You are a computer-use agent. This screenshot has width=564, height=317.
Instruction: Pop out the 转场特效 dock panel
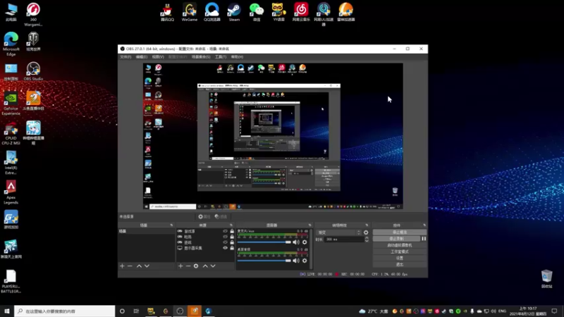[x=367, y=225]
